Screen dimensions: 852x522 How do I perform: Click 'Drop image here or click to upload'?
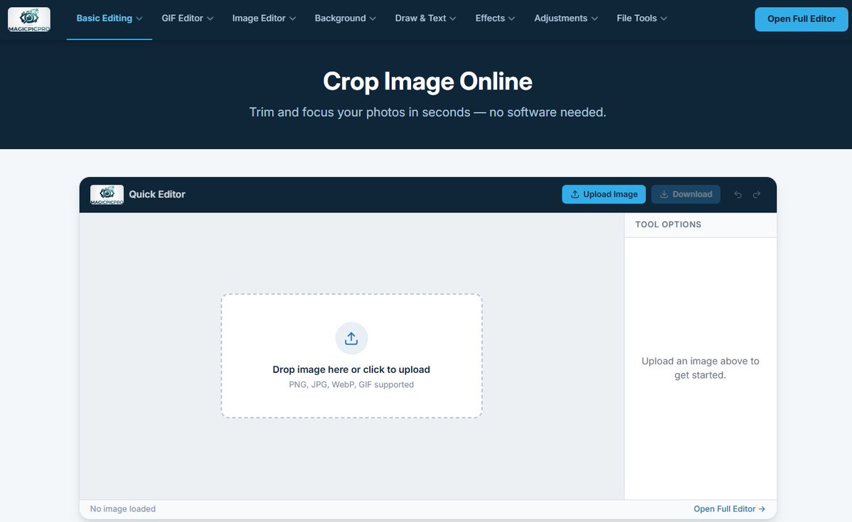click(x=351, y=369)
